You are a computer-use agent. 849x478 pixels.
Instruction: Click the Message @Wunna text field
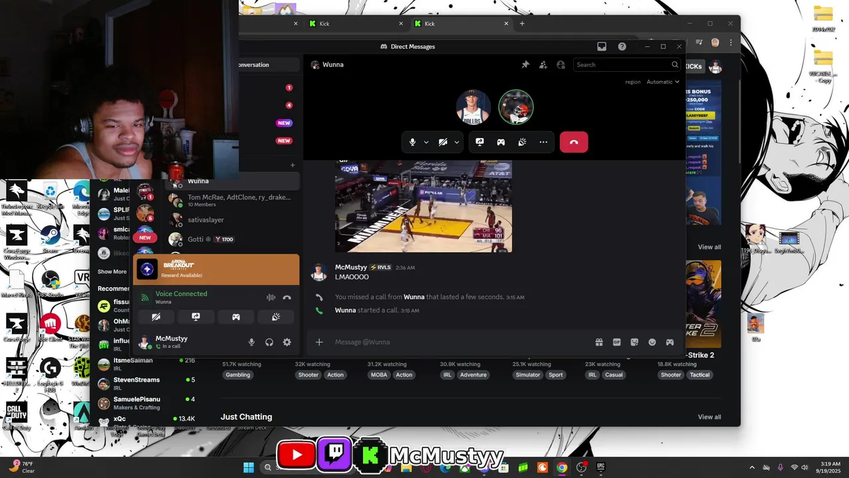(x=458, y=342)
